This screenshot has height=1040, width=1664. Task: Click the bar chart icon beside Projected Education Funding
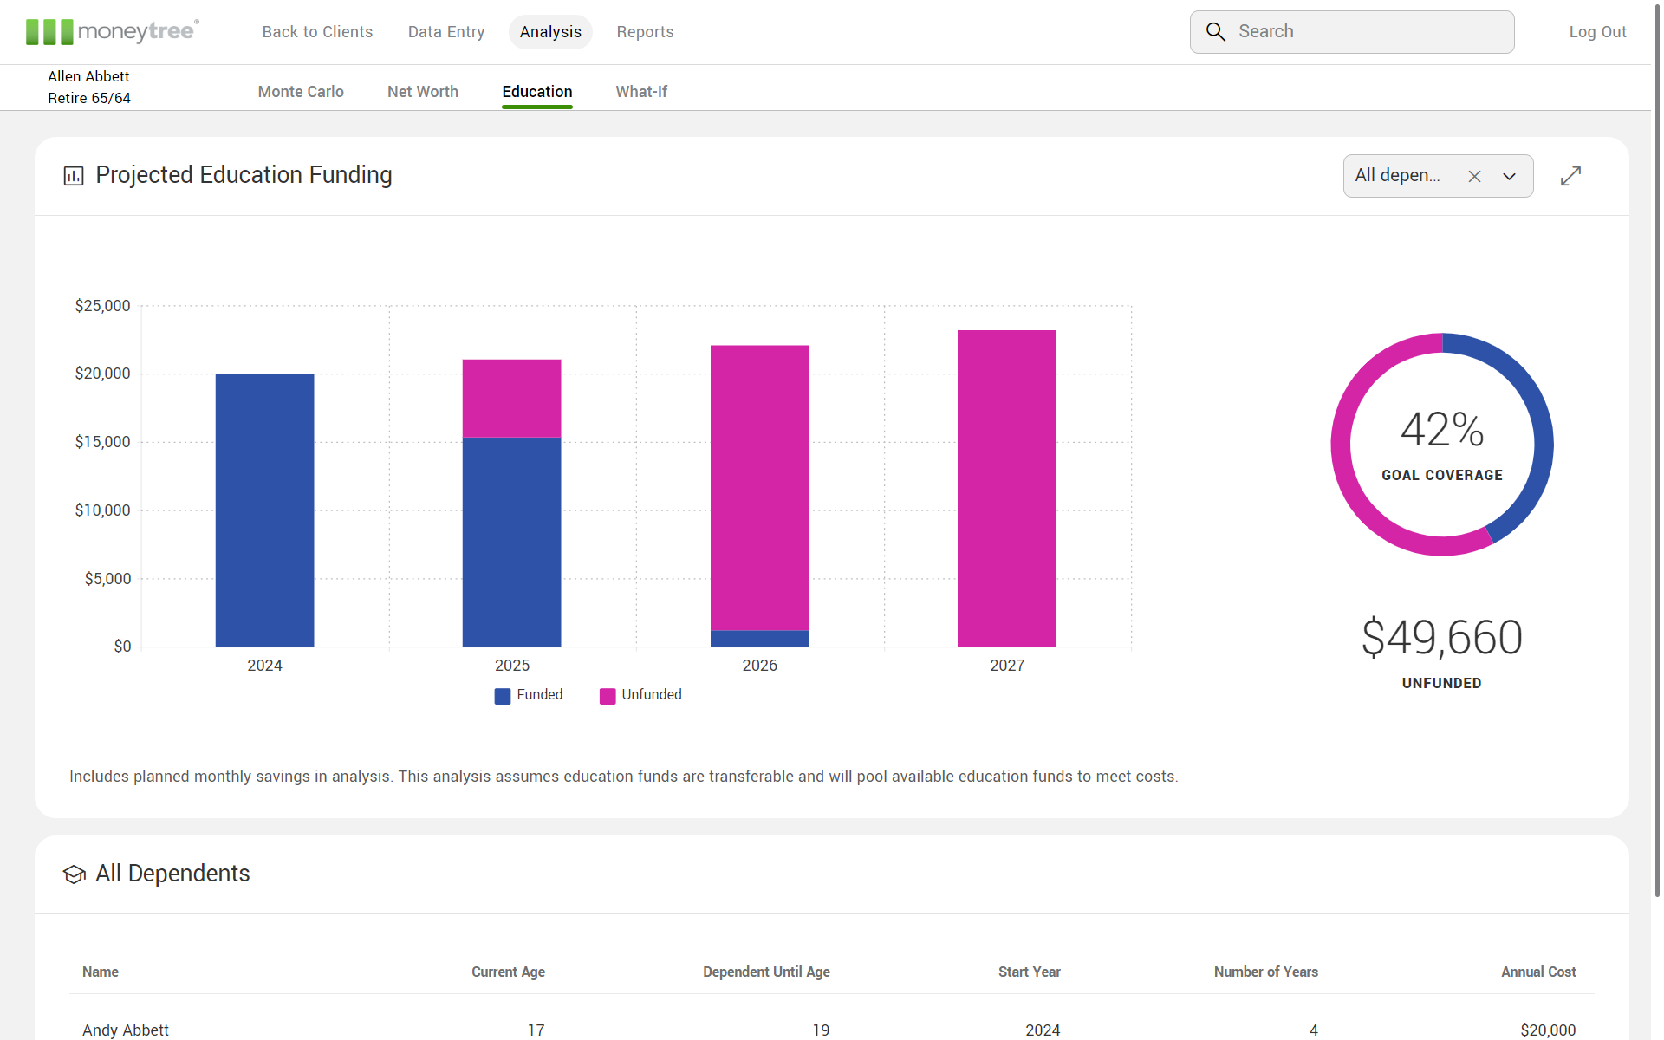74,176
